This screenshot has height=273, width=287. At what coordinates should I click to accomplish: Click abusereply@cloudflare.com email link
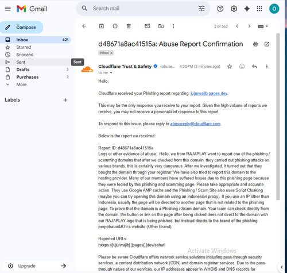[195, 124]
